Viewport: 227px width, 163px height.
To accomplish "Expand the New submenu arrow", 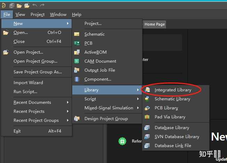I will [x=68, y=23].
